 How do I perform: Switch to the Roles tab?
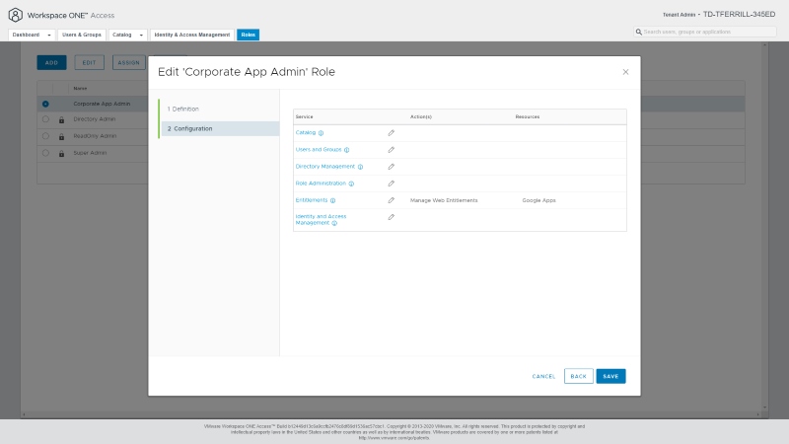coord(249,35)
